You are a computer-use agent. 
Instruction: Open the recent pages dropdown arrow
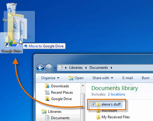coord(55,68)
